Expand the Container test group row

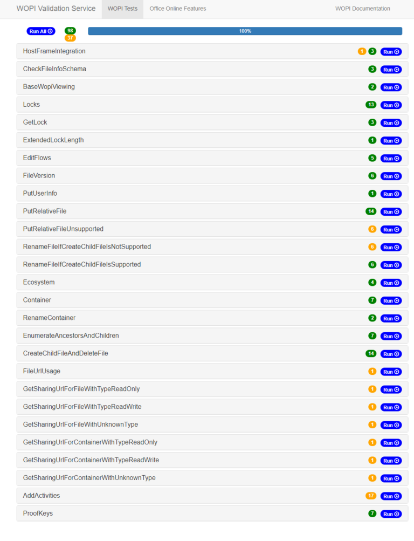click(x=162, y=300)
